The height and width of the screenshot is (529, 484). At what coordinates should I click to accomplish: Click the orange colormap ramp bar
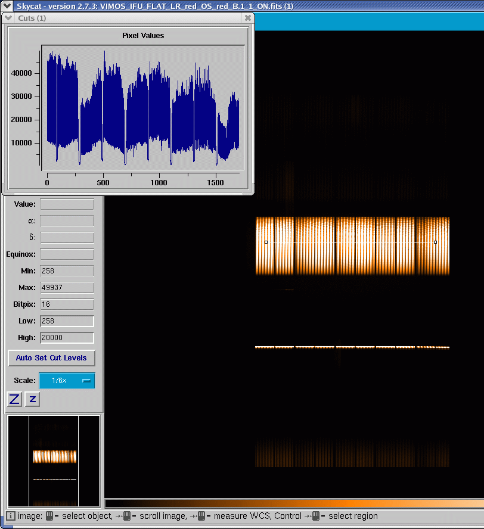[294, 504]
